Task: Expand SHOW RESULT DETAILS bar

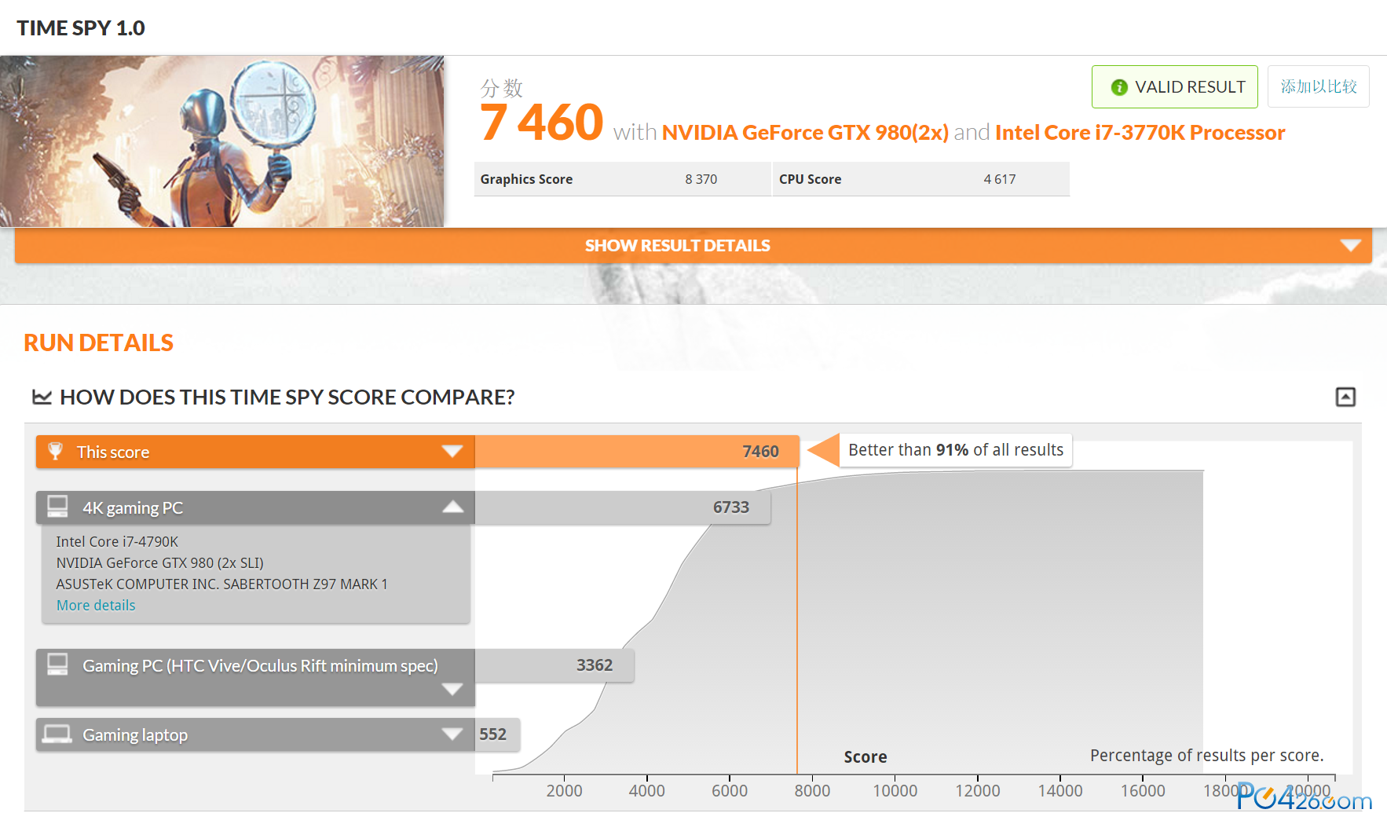Action: (693, 246)
